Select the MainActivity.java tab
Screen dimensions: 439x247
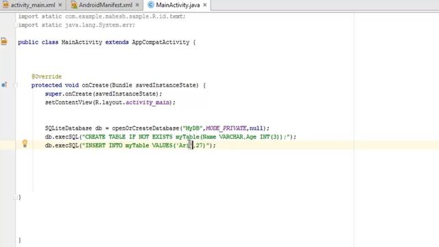pyautogui.click(x=178, y=5)
